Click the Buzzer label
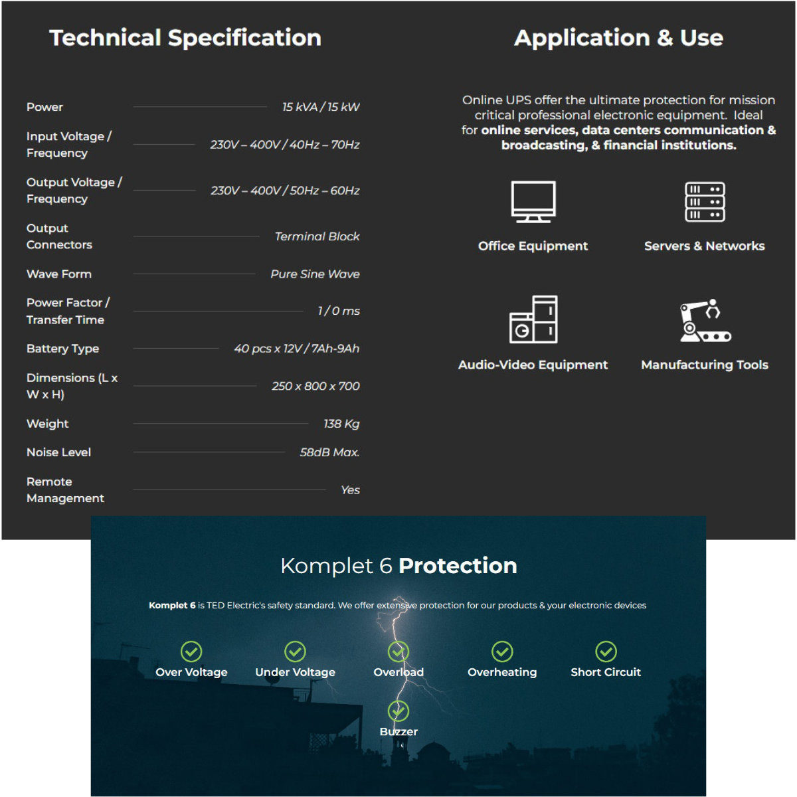This screenshot has height=797, width=797. pos(398,731)
